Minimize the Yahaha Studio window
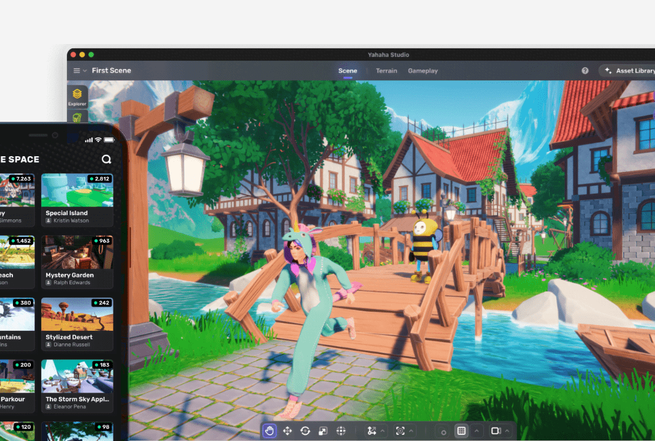The width and height of the screenshot is (655, 441). click(82, 55)
